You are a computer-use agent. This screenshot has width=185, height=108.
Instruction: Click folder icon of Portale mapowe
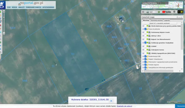(x=147, y=65)
